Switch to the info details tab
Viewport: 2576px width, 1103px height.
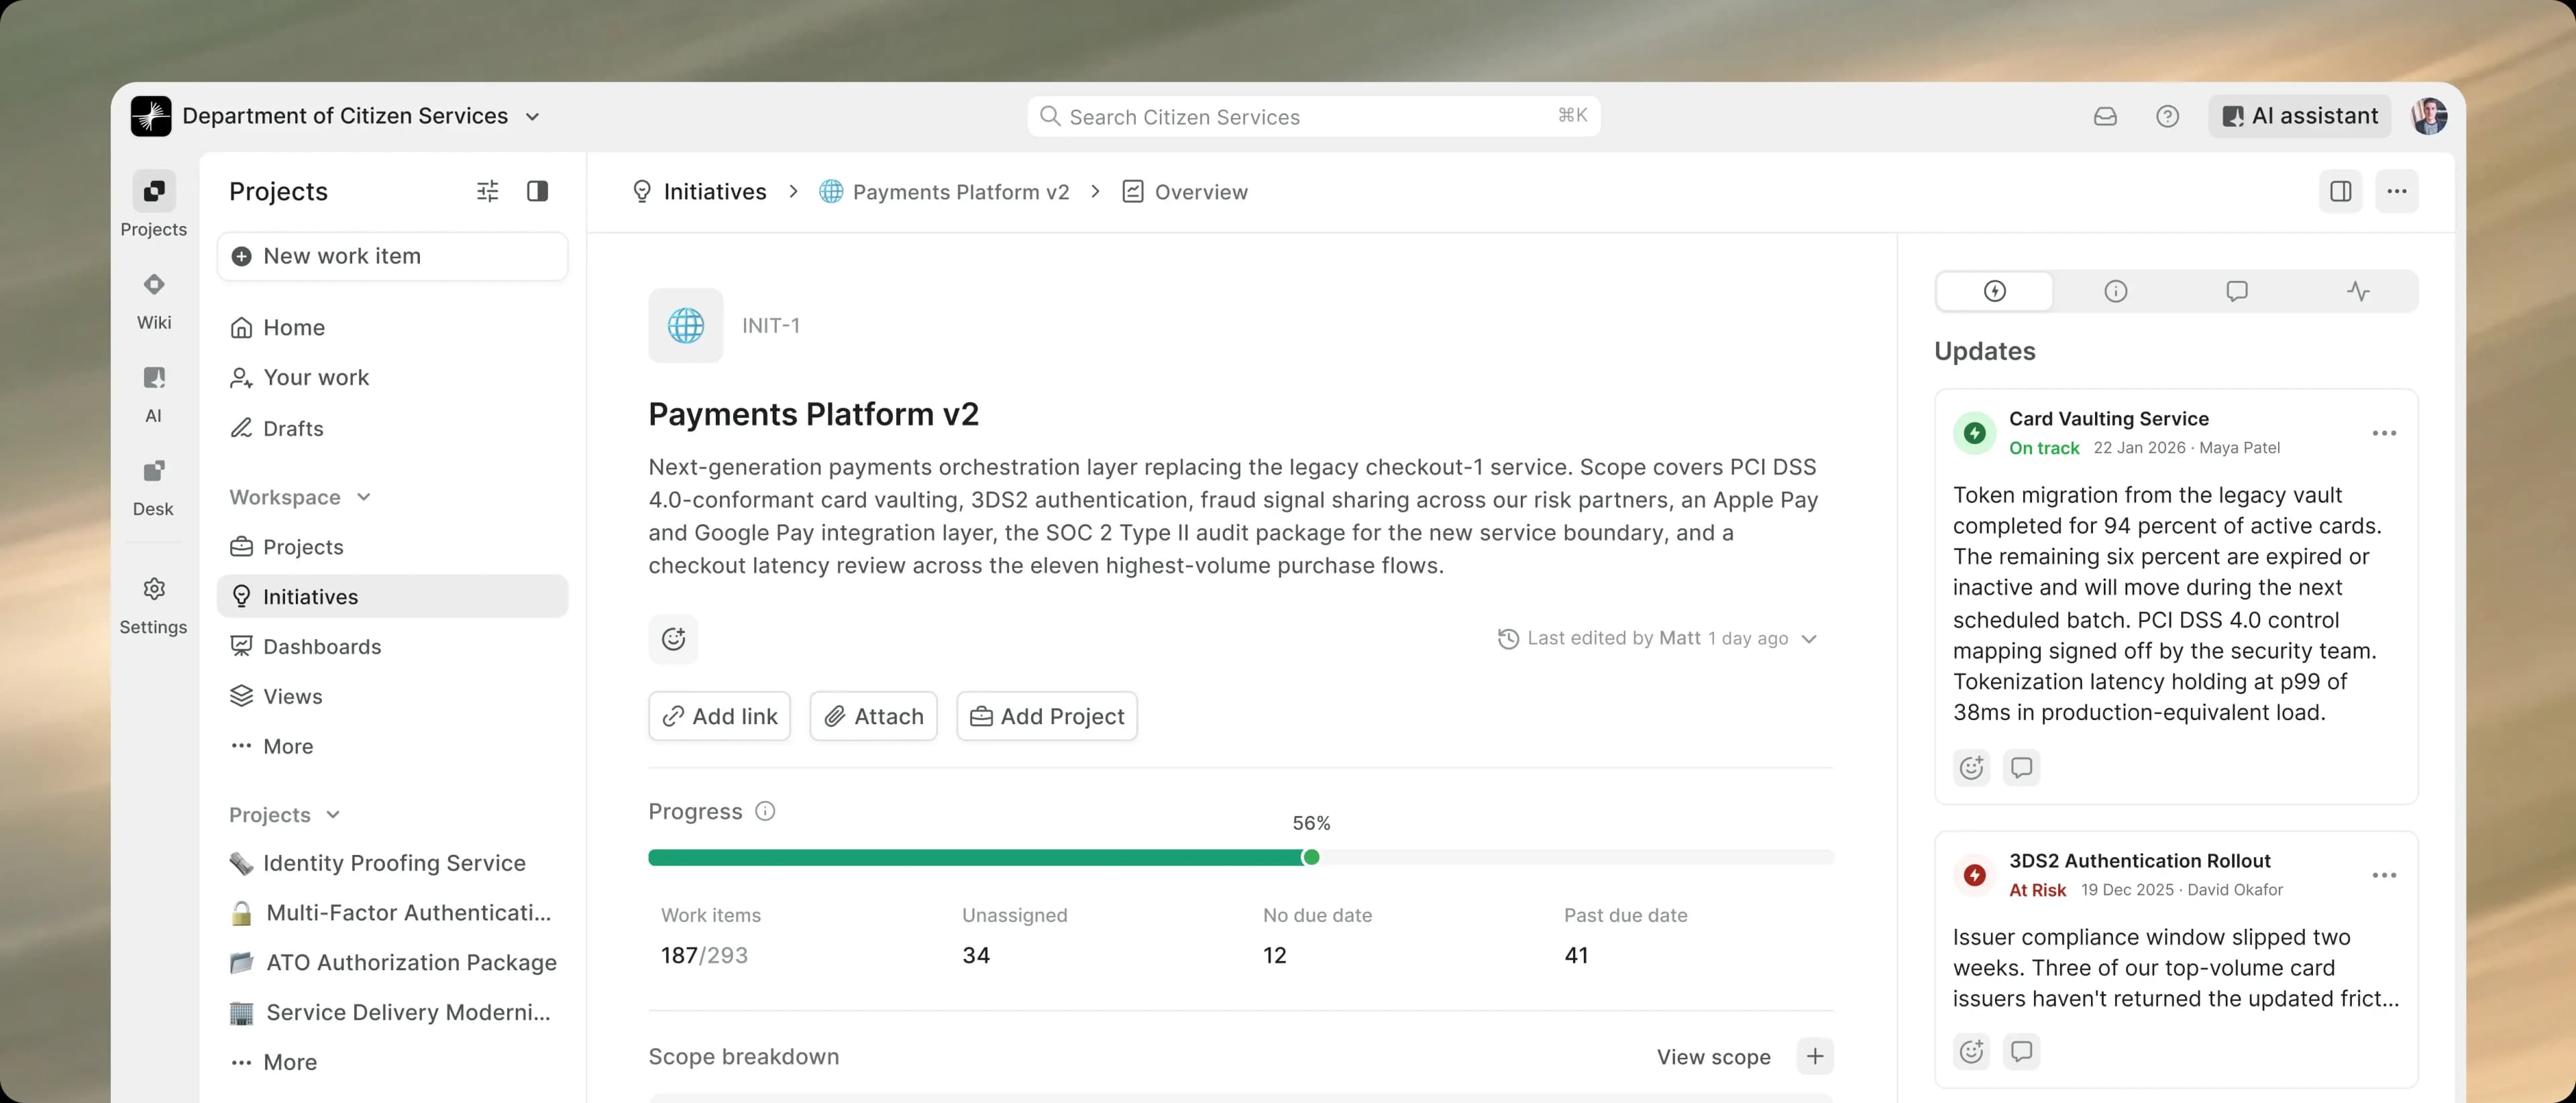(2115, 291)
